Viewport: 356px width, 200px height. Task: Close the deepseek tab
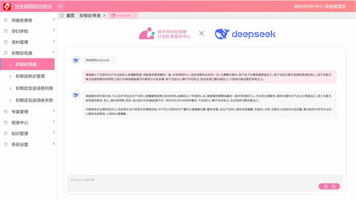click(134, 15)
